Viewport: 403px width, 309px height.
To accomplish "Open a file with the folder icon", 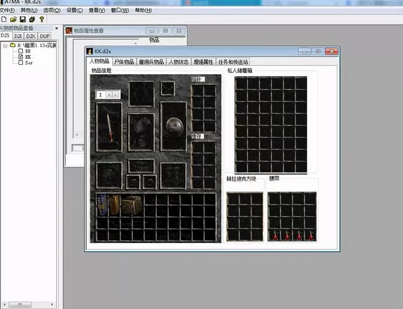I will coord(13,19).
